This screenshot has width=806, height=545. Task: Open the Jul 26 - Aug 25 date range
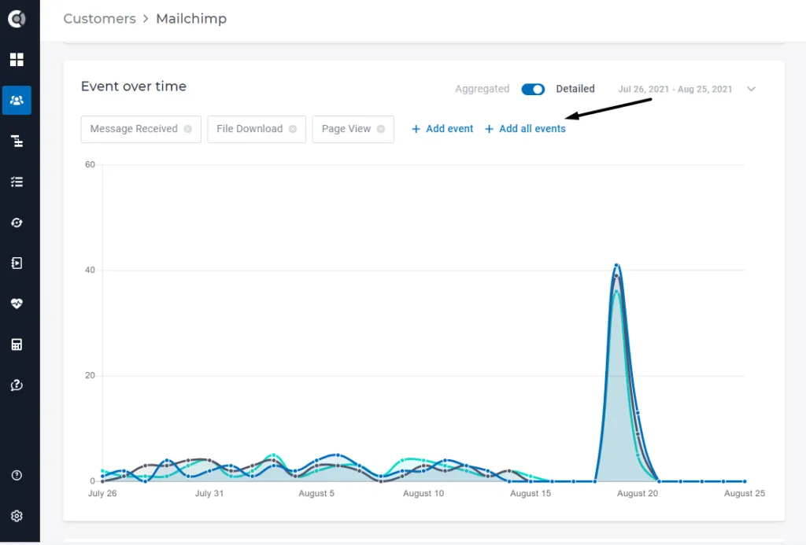pyautogui.click(x=675, y=89)
